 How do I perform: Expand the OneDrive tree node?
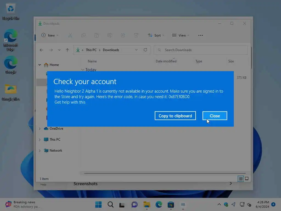40,129
